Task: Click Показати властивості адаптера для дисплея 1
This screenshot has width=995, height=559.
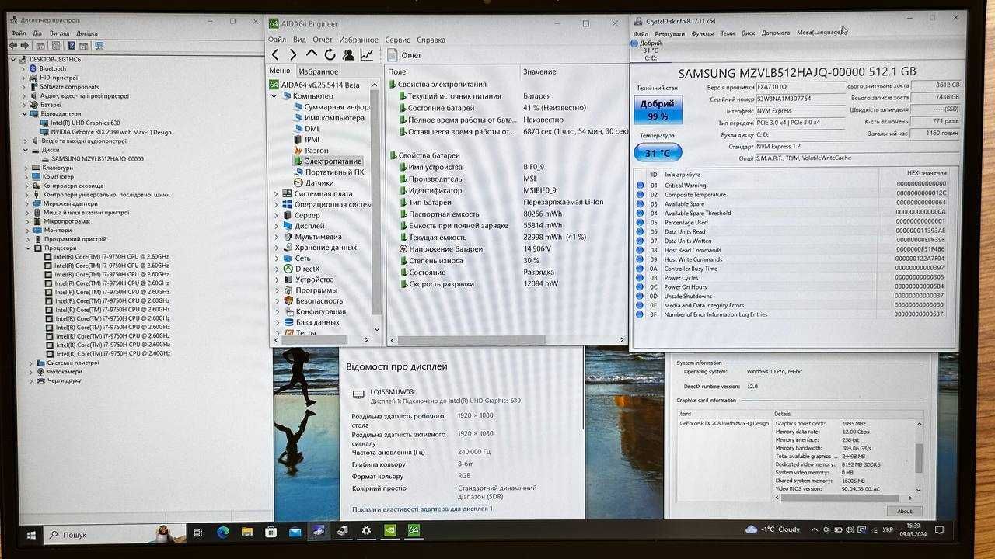Action: (423, 509)
